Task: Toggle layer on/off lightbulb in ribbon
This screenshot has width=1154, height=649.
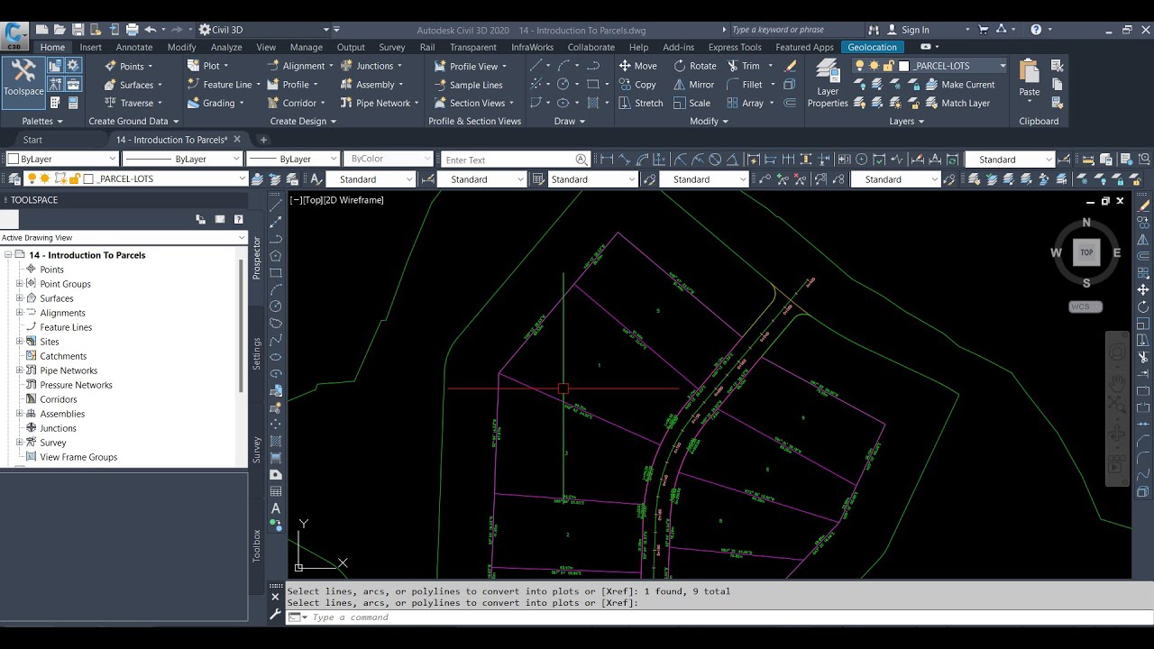Action: tap(860, 66)
